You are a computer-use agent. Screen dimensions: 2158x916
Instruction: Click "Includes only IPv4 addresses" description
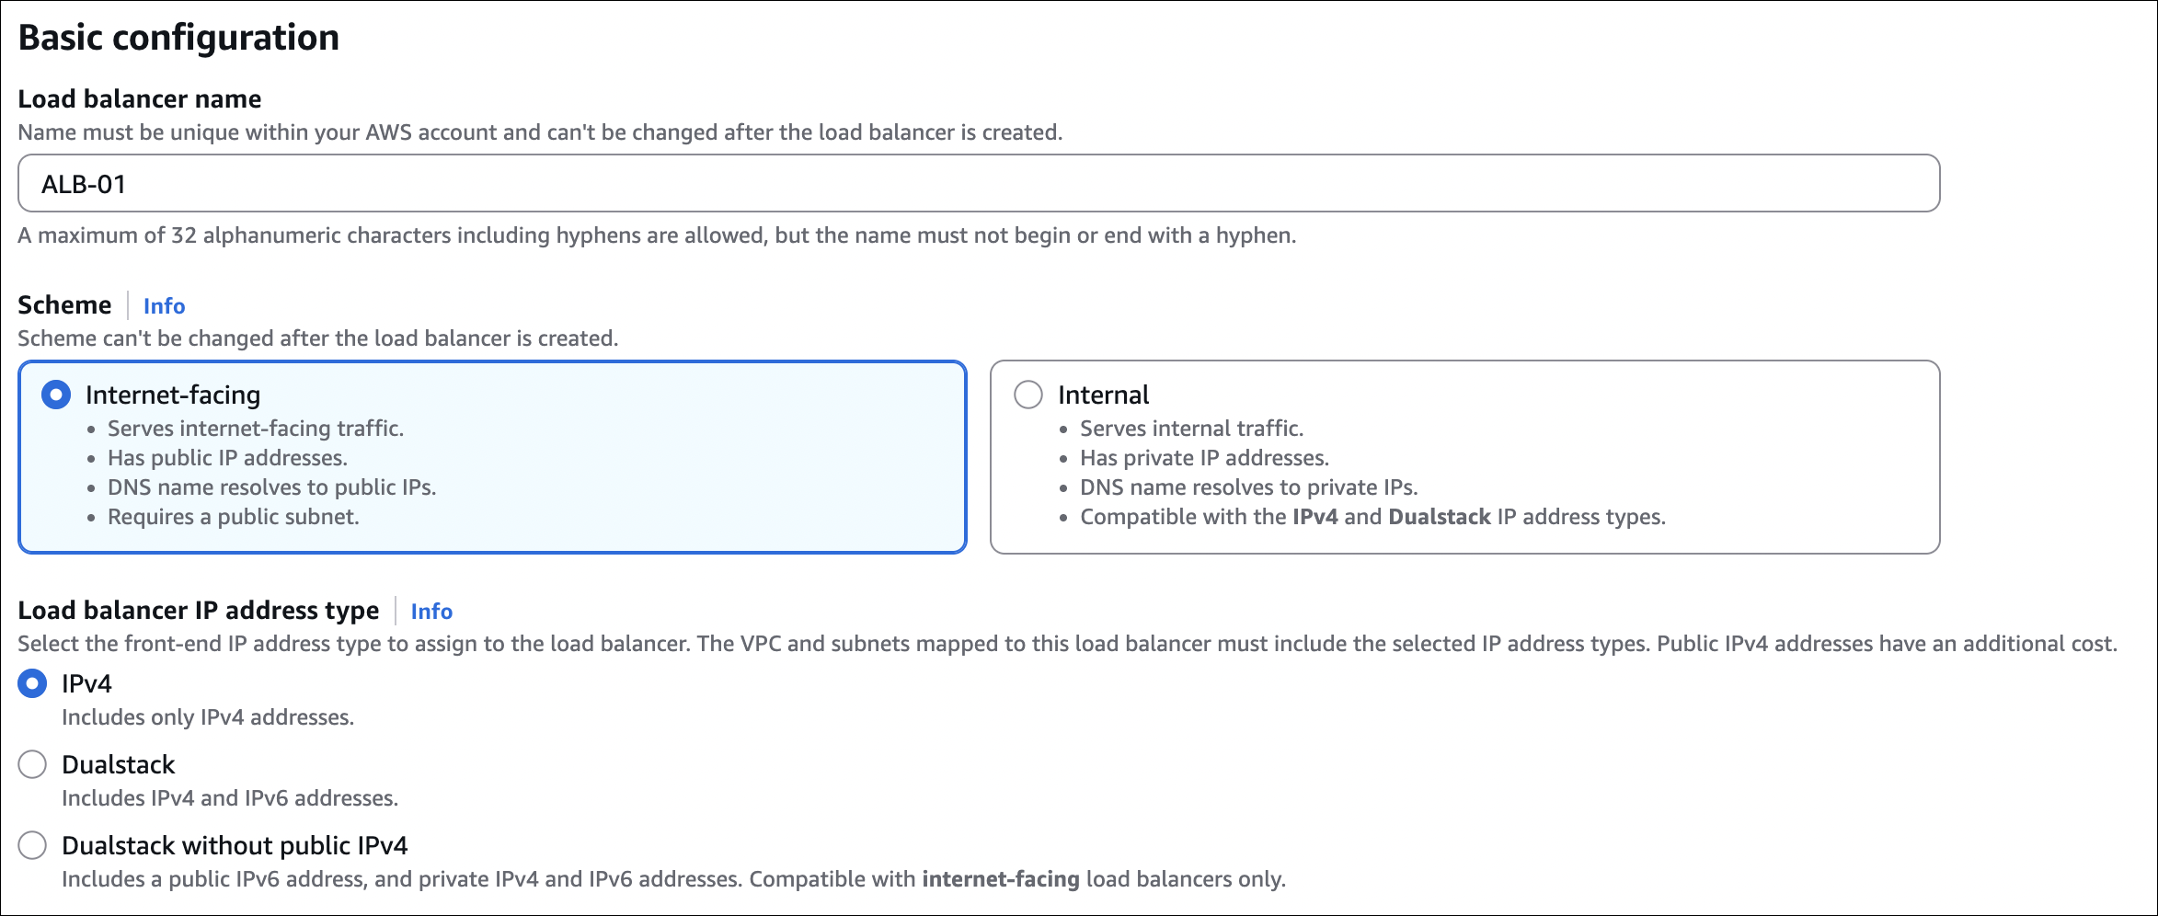(x=208, y=717)
